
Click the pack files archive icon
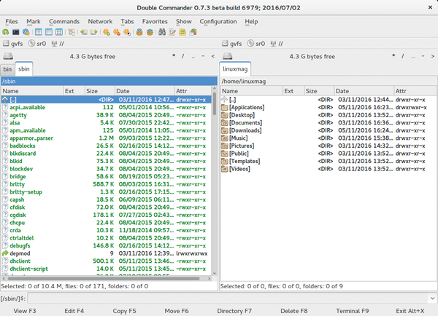(x=139, y=33)
